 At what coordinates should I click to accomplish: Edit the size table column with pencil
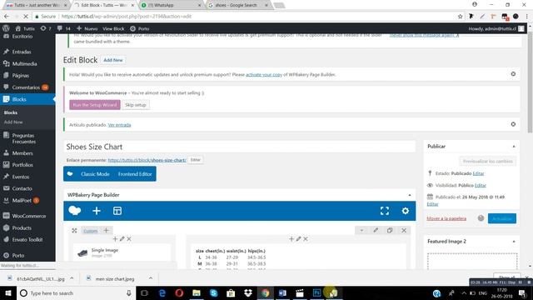(298, 239)
